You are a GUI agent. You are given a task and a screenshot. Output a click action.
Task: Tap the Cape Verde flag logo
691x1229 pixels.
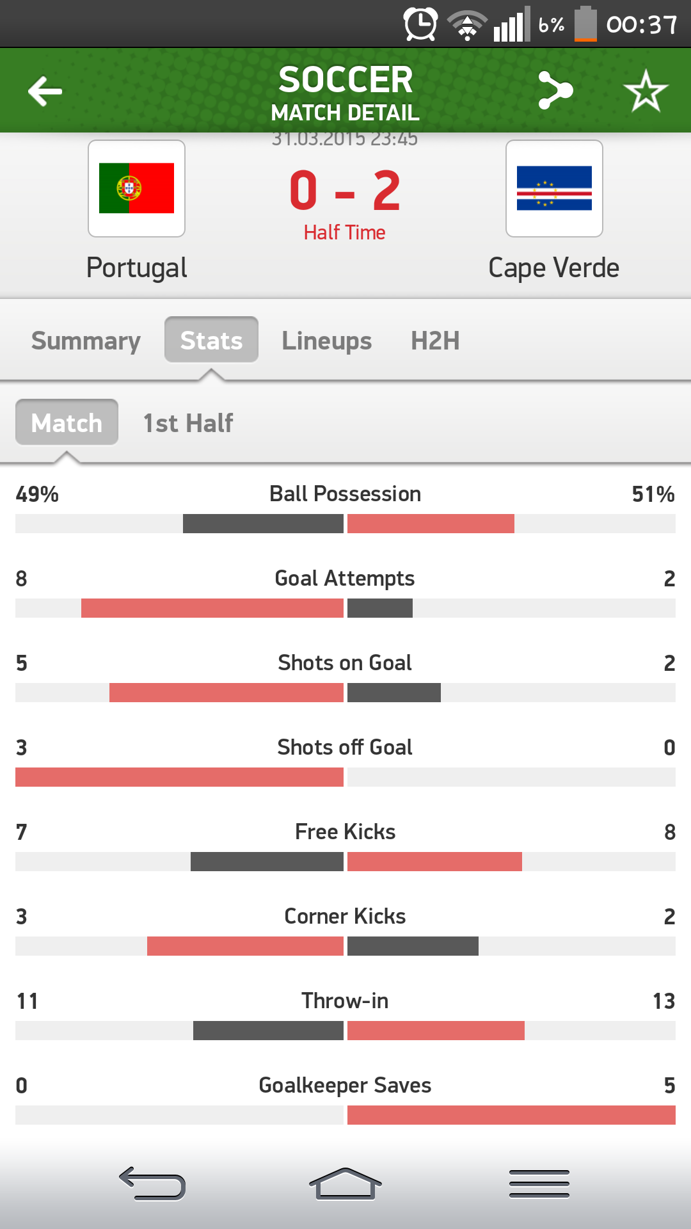point(554,188)
